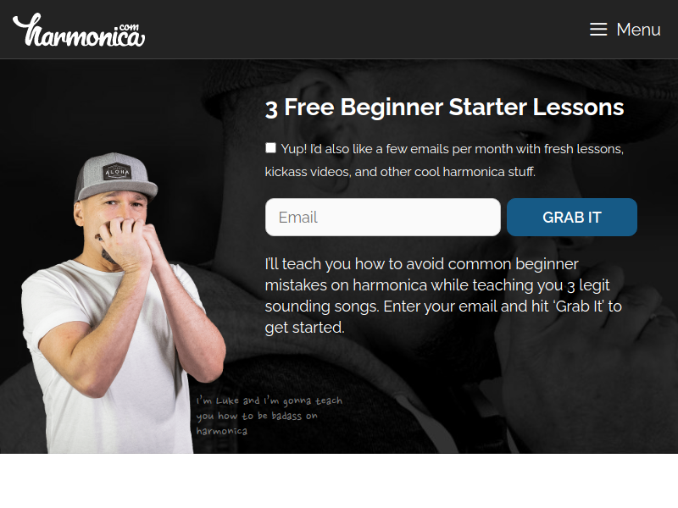Click the 'get started.' last line of description
678x508 pixels.
304,328
